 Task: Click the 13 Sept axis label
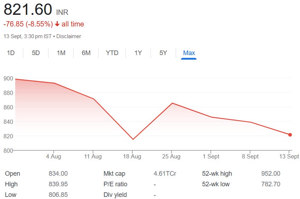289,157
